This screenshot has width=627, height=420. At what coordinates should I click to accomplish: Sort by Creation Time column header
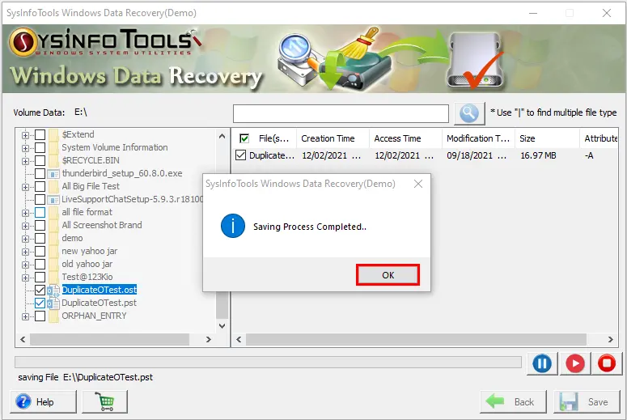coord(333,138)
